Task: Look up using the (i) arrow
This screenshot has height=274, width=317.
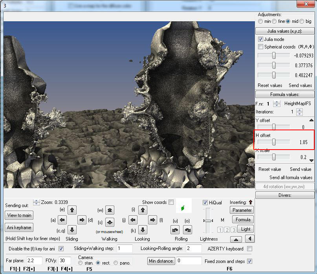Action: [143, 210]
